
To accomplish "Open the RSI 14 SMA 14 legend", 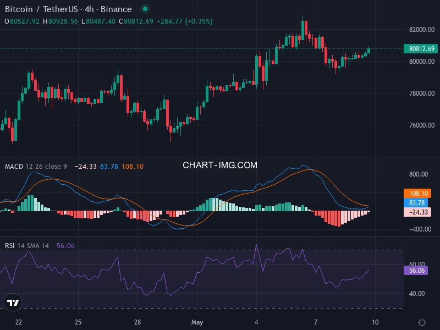I will coord(27,246).
